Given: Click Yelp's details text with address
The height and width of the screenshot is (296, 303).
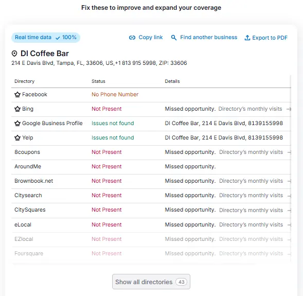Looking at the screenshot, I should coord(224,137).
